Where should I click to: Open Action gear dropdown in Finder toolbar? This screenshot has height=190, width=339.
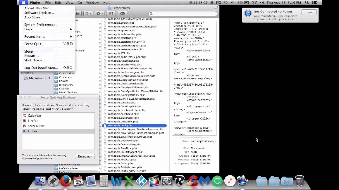(x=100, y=13)
